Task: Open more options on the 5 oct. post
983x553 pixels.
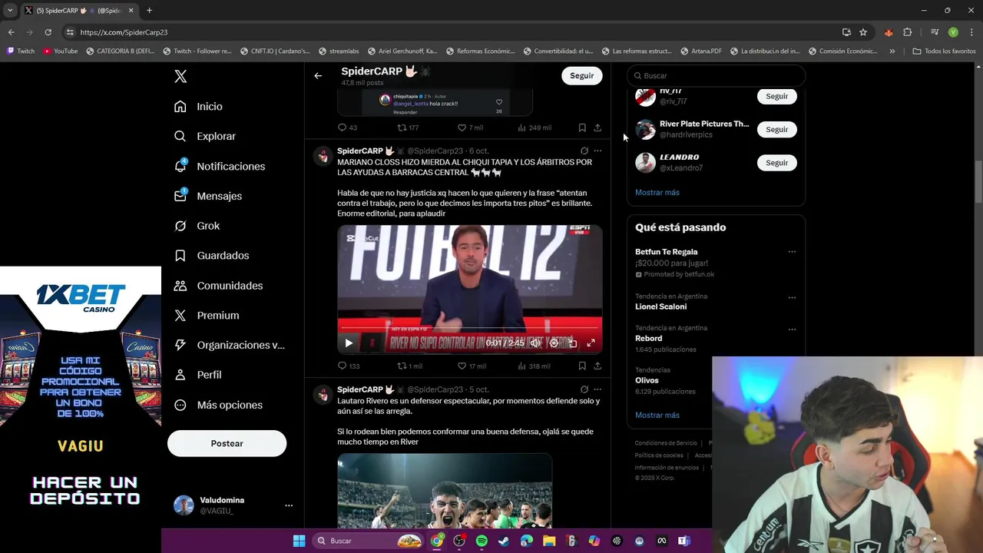Action: 597,389
